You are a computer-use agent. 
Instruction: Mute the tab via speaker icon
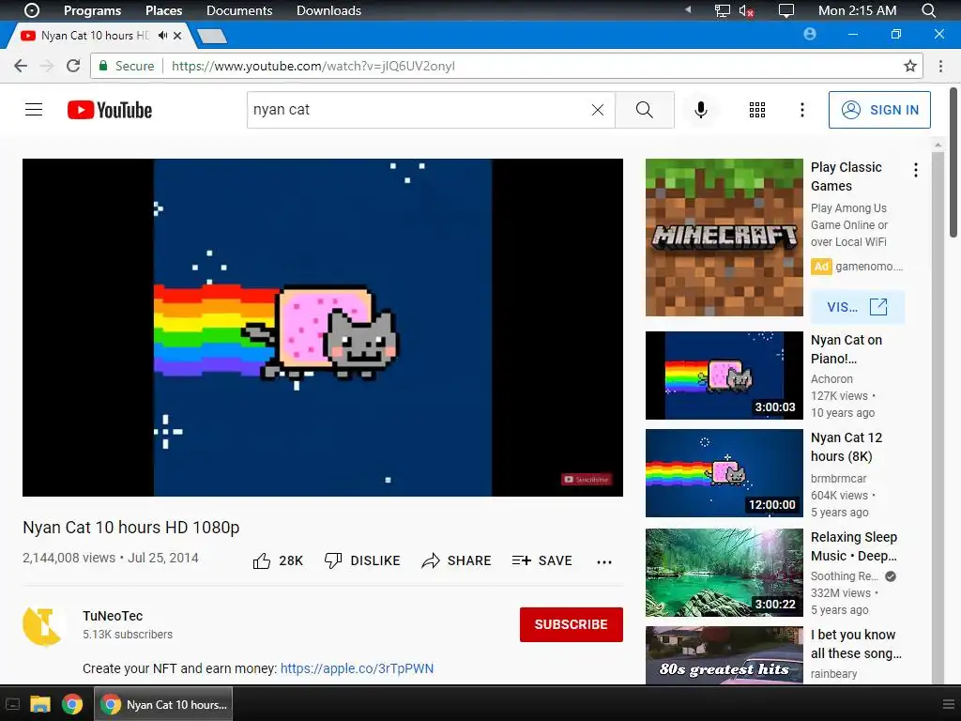pyautogui.click(x=162, y=36)
